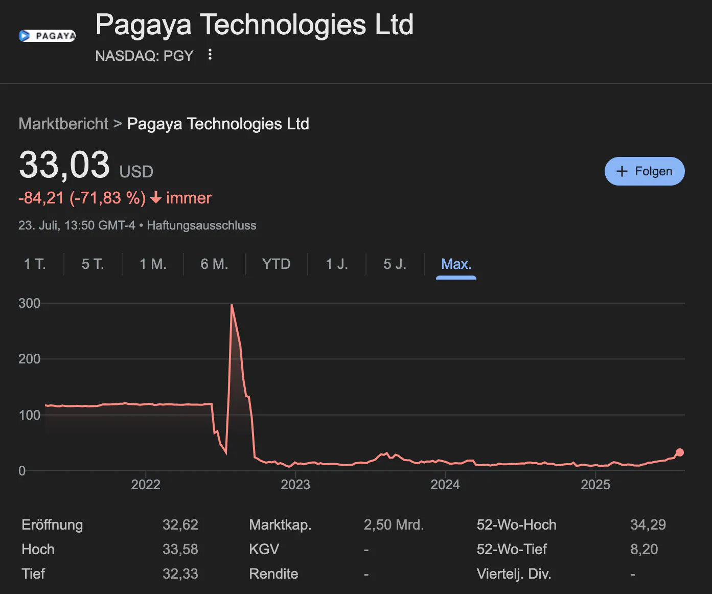Viewport: 712px width, 594px height.
Task: Click the 300 peak of price line
Action: [232, 306]
